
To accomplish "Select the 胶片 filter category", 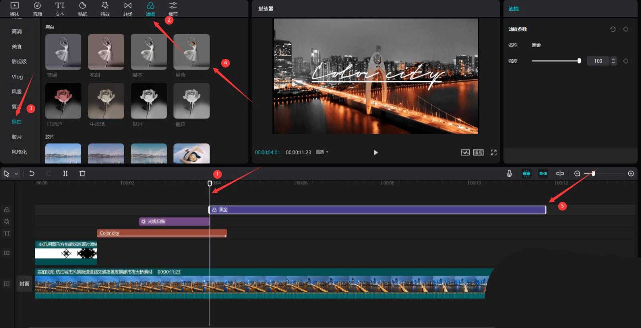I will coord(16,137).
